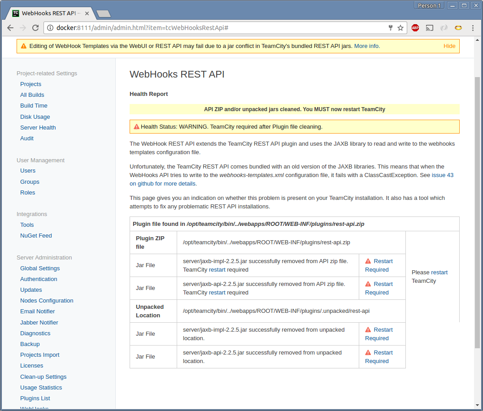Open All Builds in sidebar
Screen dimensions: 483x411
(x=32, y=95)
